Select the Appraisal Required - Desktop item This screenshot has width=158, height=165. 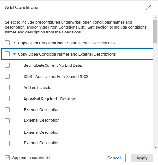click(x=50, y=99)
